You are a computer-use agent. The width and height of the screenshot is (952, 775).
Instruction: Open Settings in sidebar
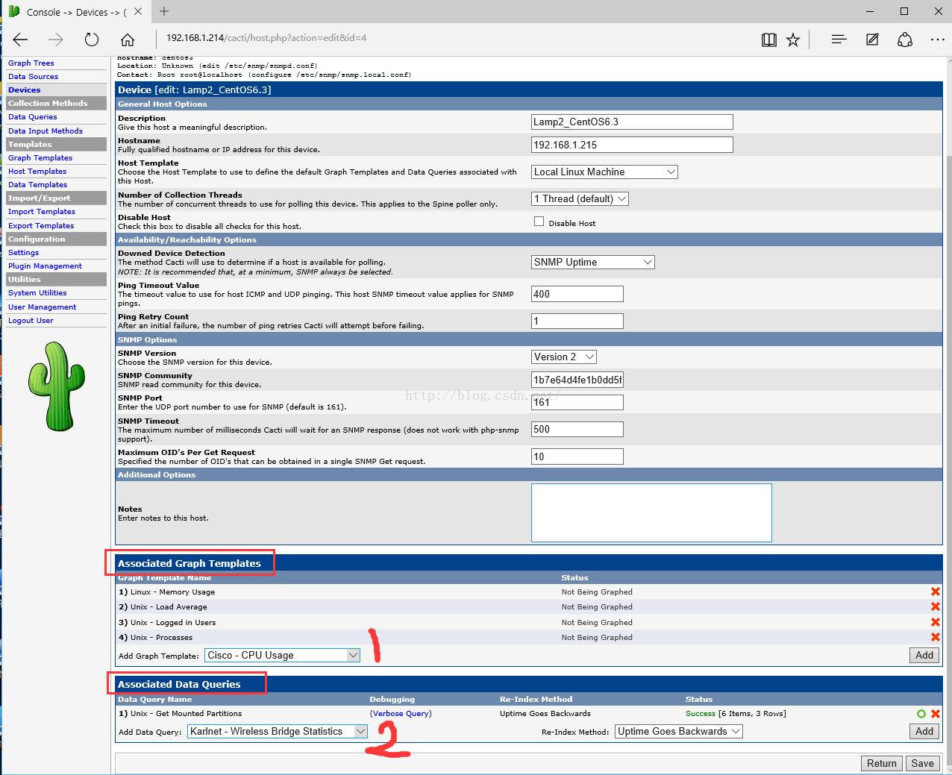24,253
